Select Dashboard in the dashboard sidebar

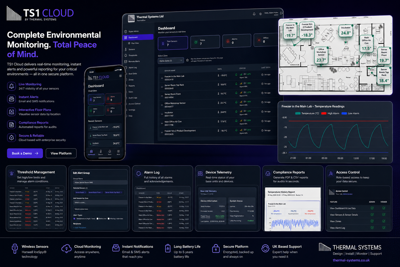pyautogui.click(x=138, y=37)
